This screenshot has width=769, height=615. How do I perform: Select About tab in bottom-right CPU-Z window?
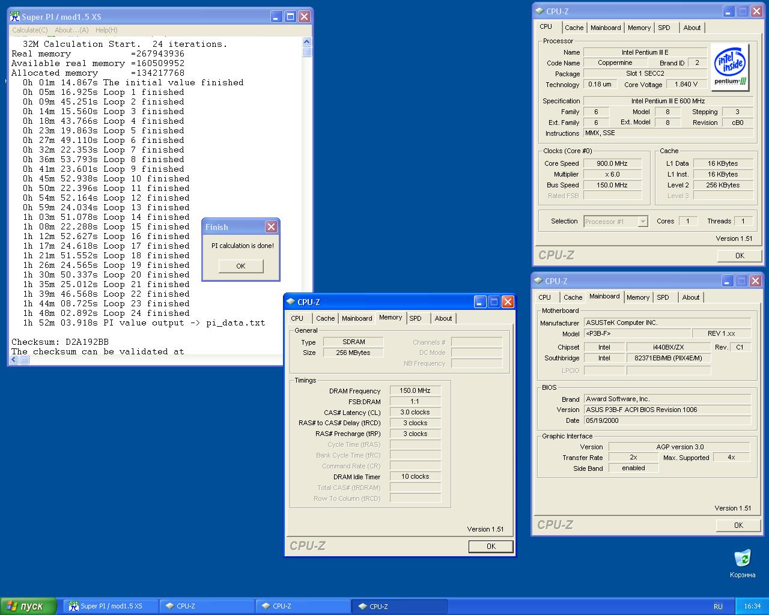click(x=691, y=297)
